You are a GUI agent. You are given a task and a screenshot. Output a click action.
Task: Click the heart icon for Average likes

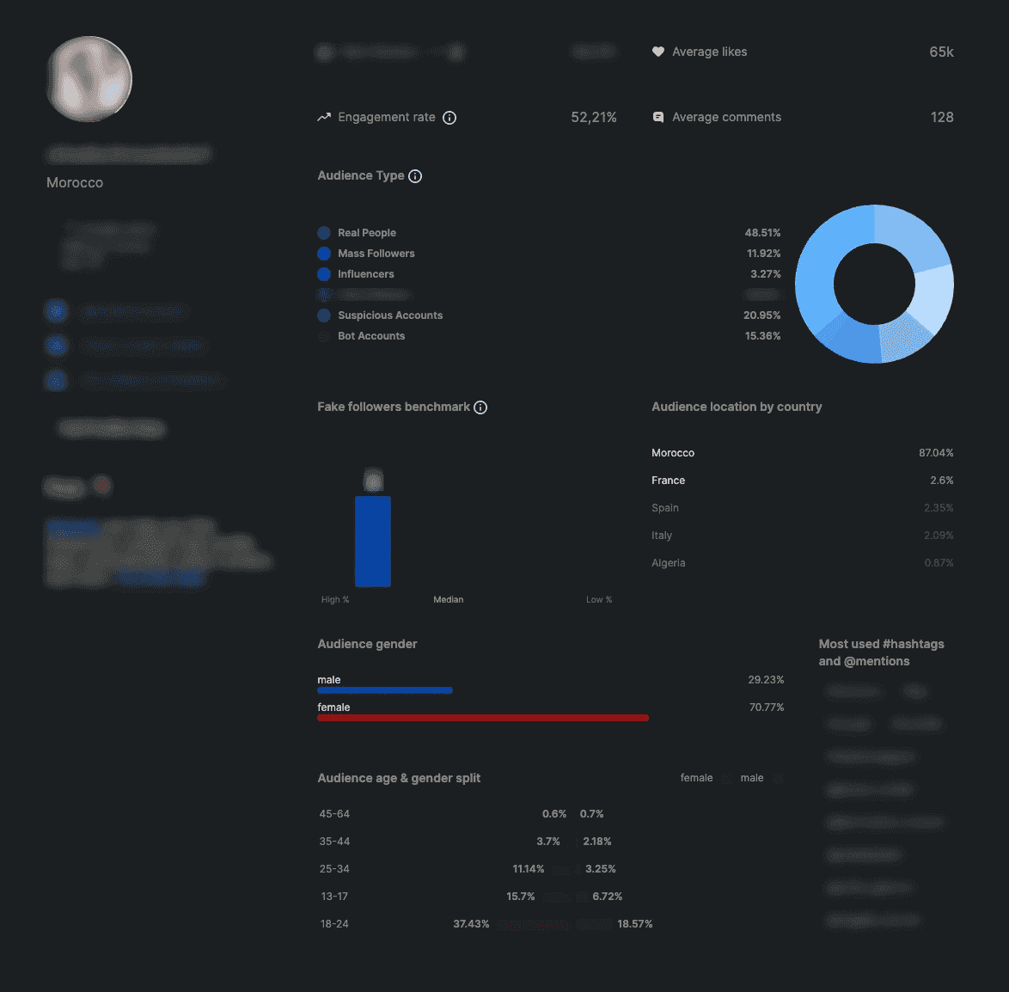658,52
